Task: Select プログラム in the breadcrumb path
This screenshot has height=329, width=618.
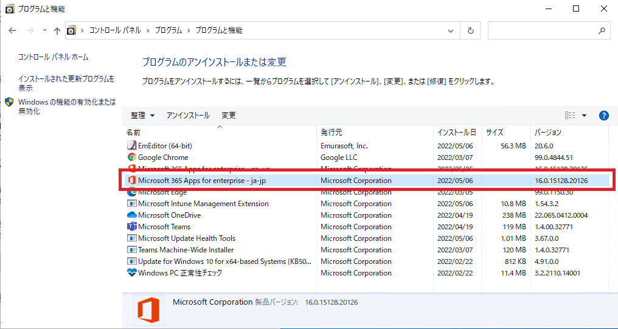Action: (x=168, y=30)
